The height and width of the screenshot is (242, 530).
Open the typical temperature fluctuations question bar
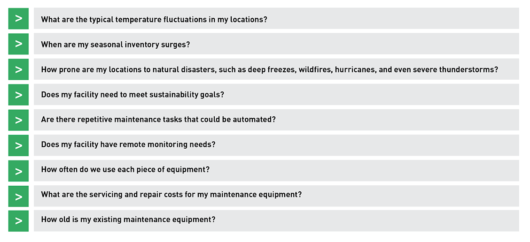pos(276,19)
